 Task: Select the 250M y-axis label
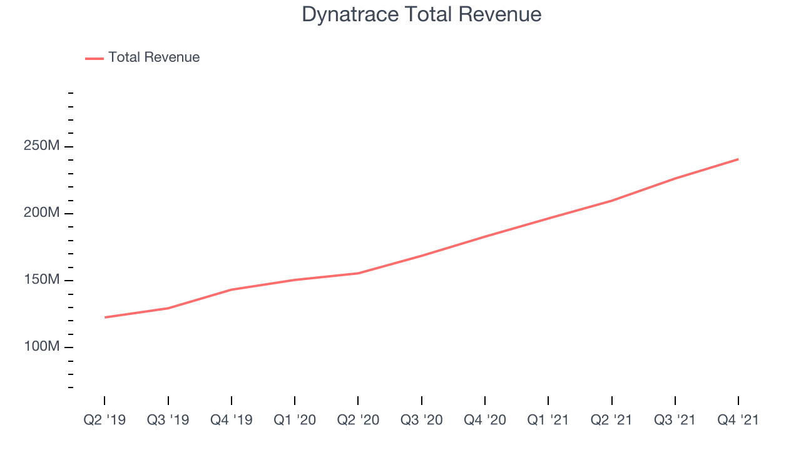43,146
